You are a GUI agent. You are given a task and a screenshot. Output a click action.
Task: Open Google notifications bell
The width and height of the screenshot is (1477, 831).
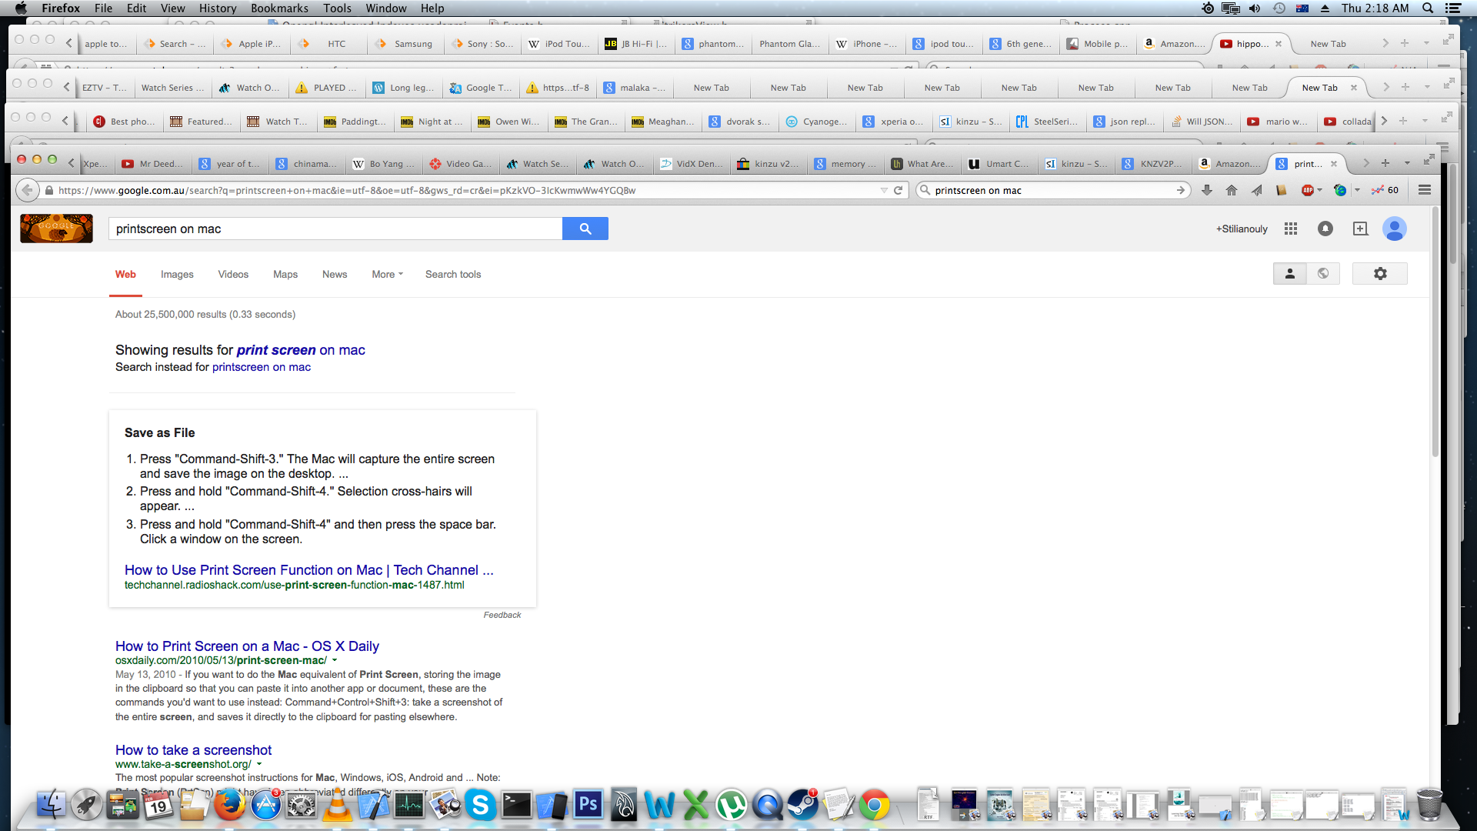tap(1325, 229)
